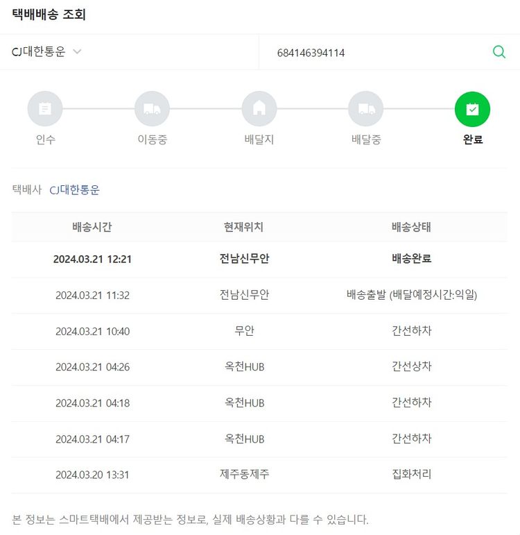Click the 배송완료 status row

click(411, 259)
